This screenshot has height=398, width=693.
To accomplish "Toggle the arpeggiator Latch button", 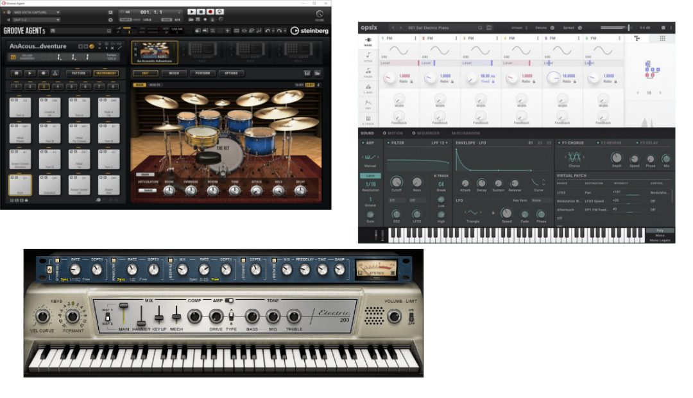I will 370,175.
